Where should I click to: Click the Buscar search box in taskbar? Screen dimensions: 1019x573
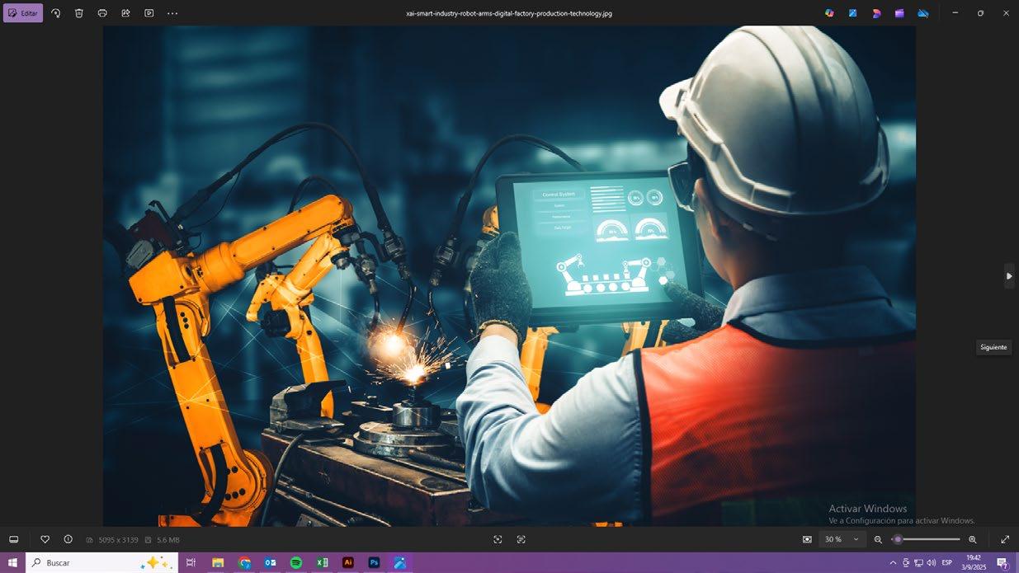coord(101,562)
